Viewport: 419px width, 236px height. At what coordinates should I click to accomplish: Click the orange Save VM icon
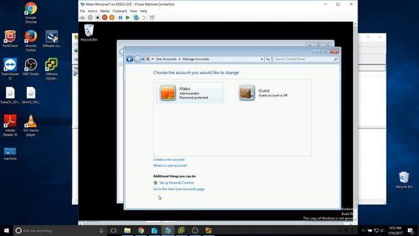[112, 18]
